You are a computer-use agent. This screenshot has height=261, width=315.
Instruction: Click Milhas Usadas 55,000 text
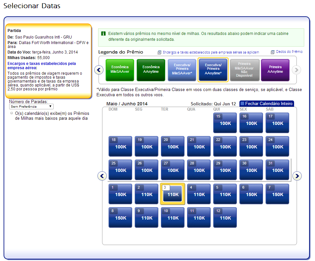coord(28,58)
